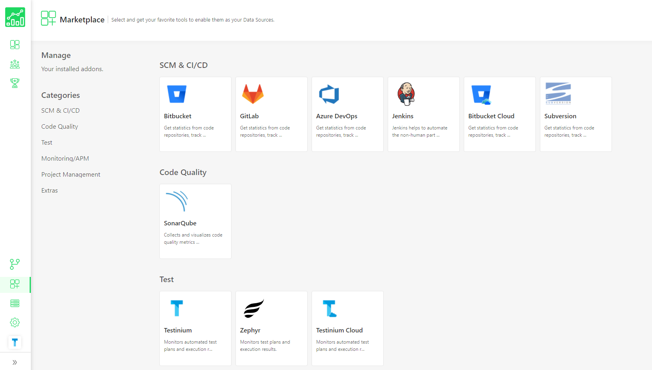Select the Project Management category
The image size is (652, 370).
(x=71, y=174)
